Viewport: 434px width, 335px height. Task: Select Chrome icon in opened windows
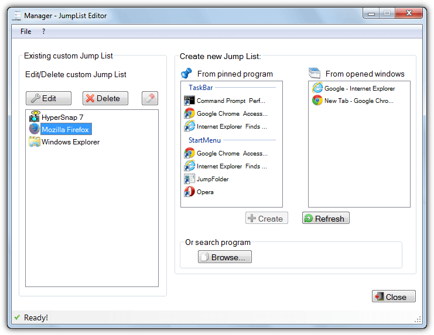[x=317, y=100]
